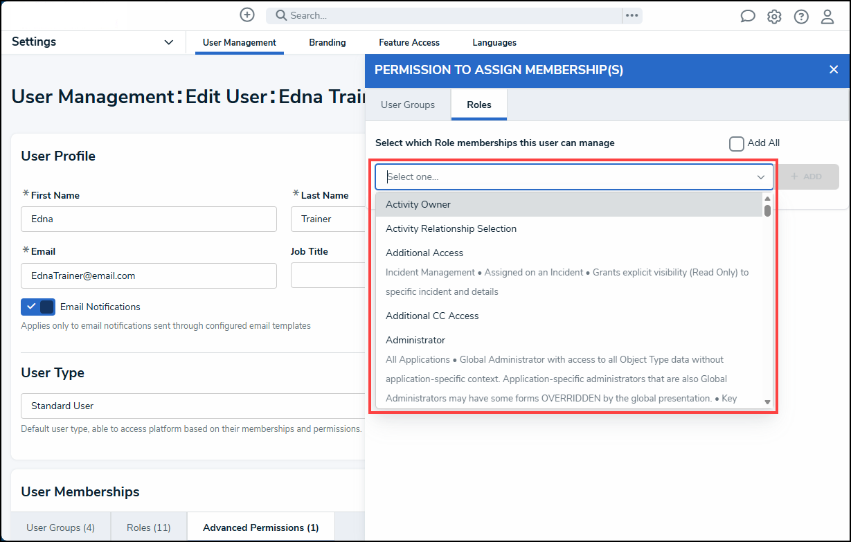Open the Roles (11) memberships tab
Screen dimensions: 851x542
coord(148,527)
